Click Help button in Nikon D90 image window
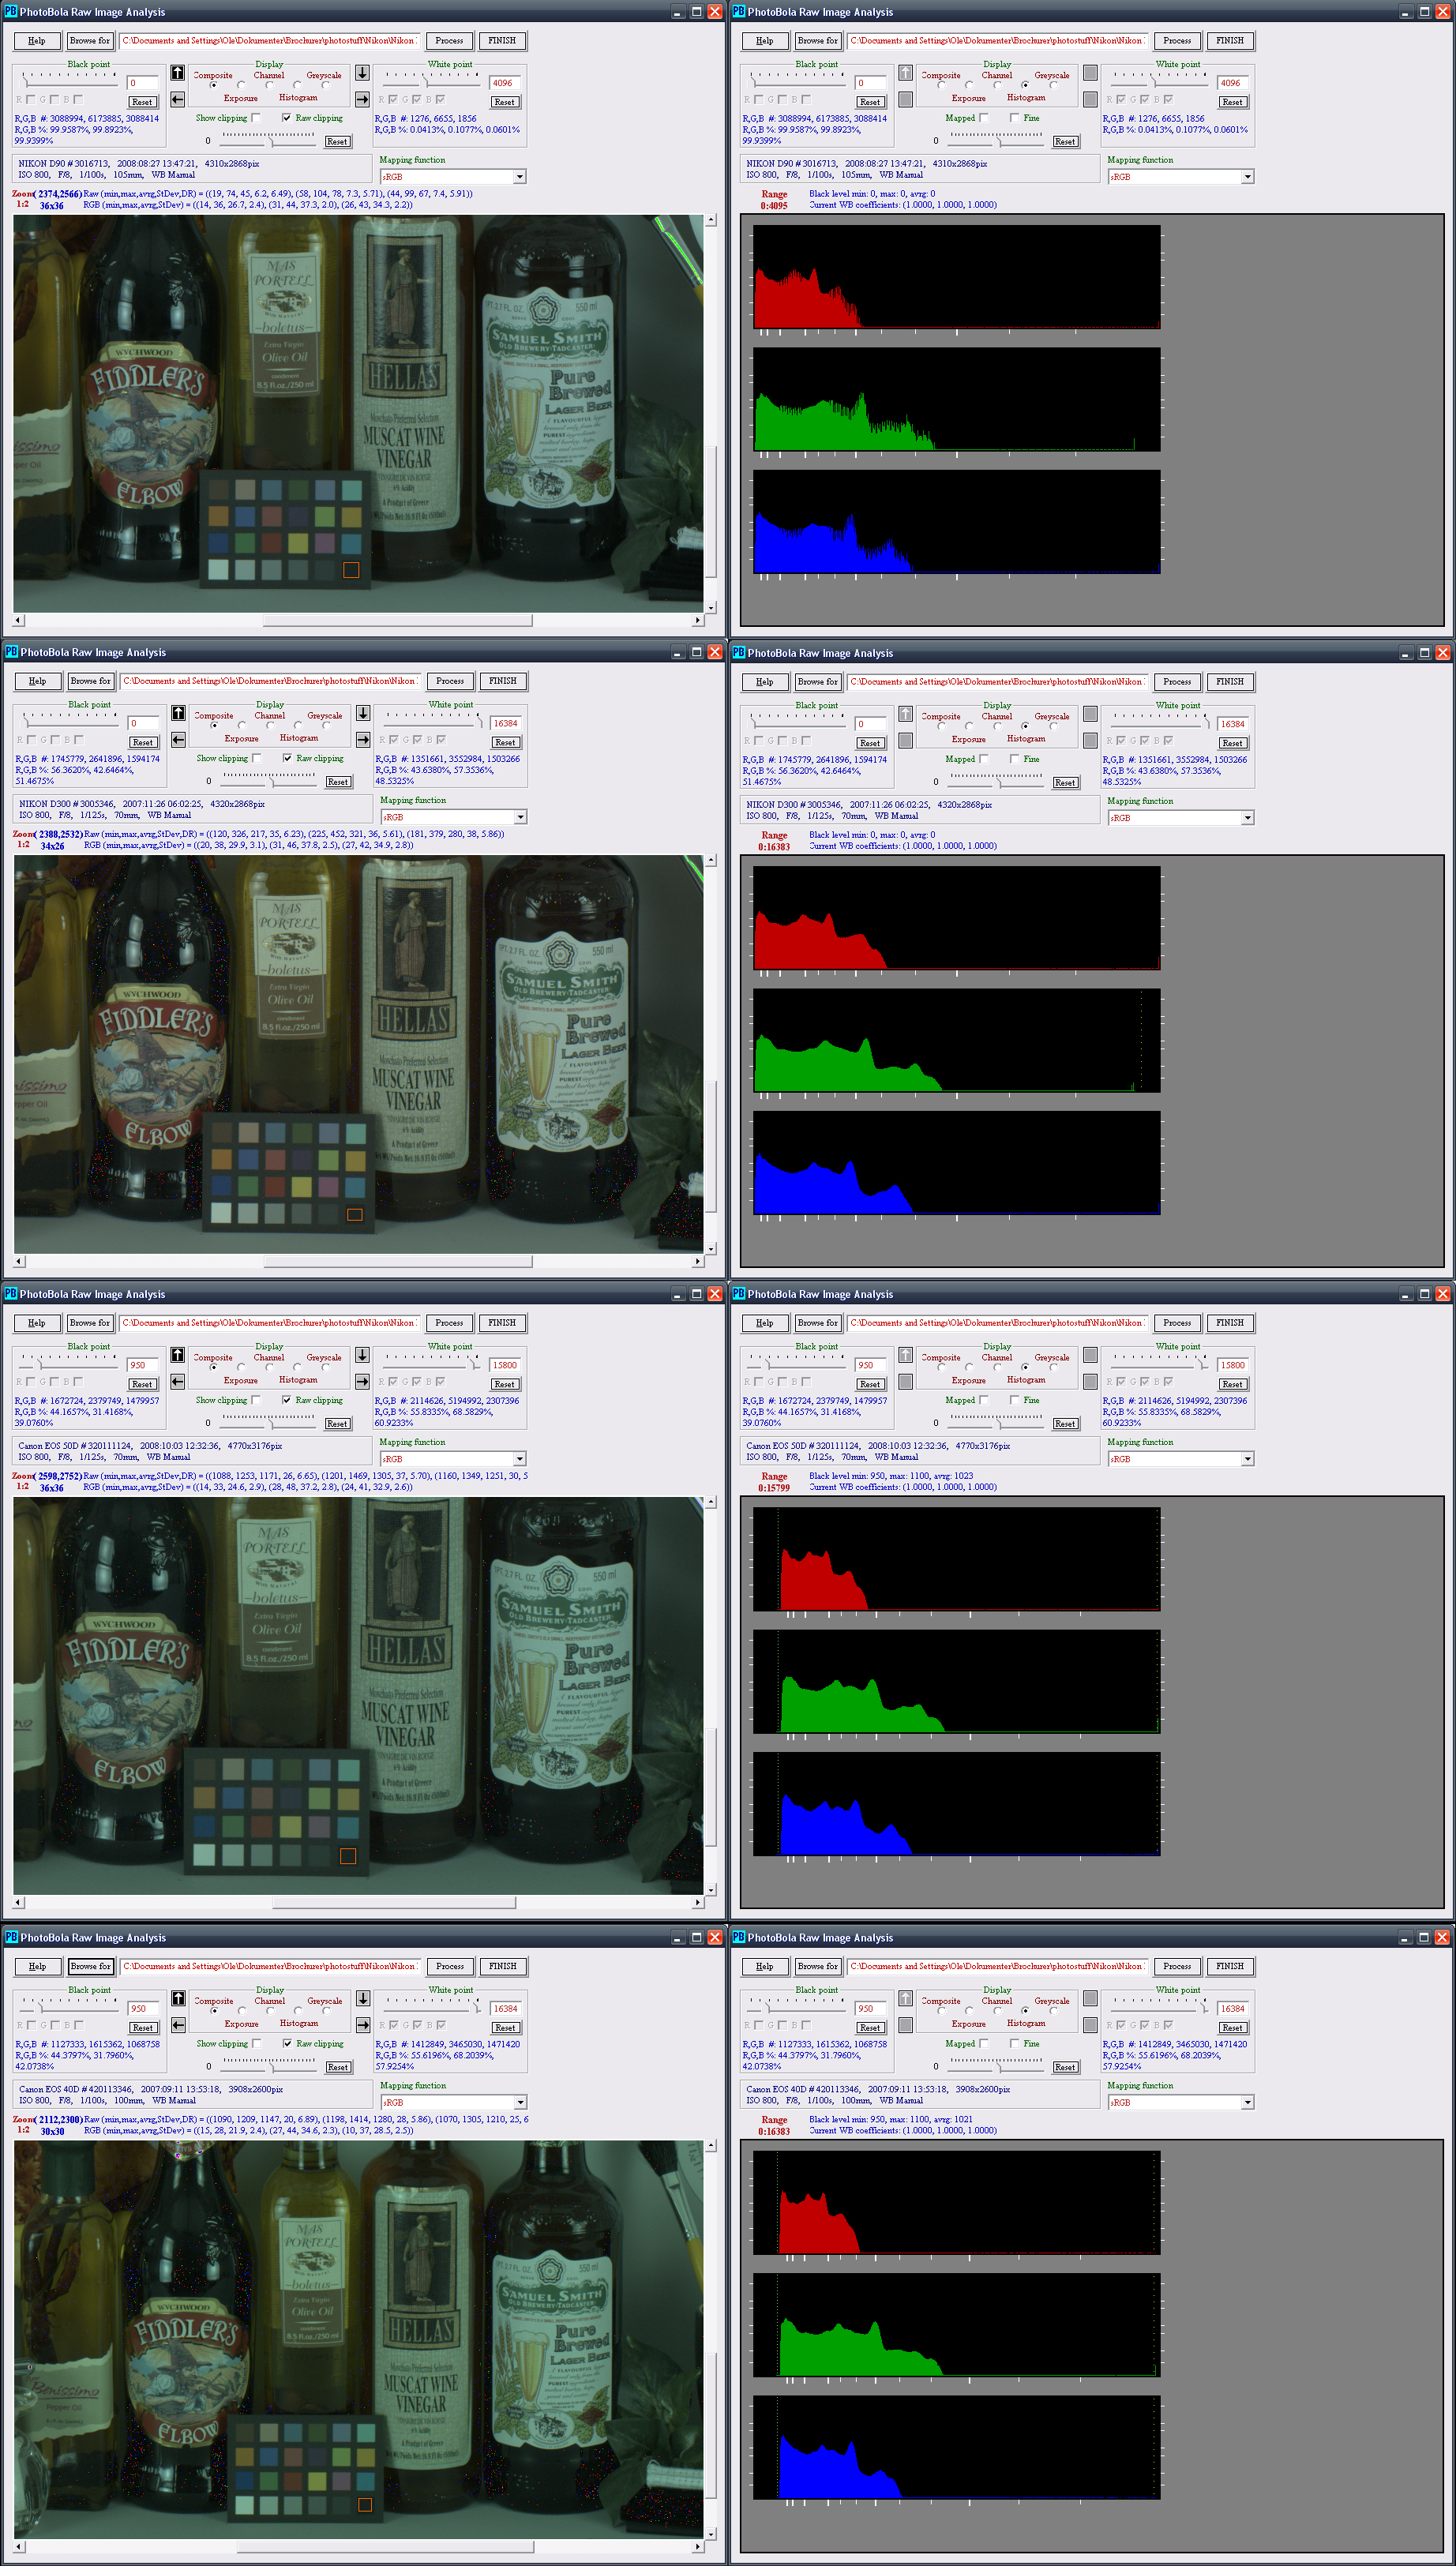Image resolution: width=1456 pixels, height=2566 pixels. point(37,41)
